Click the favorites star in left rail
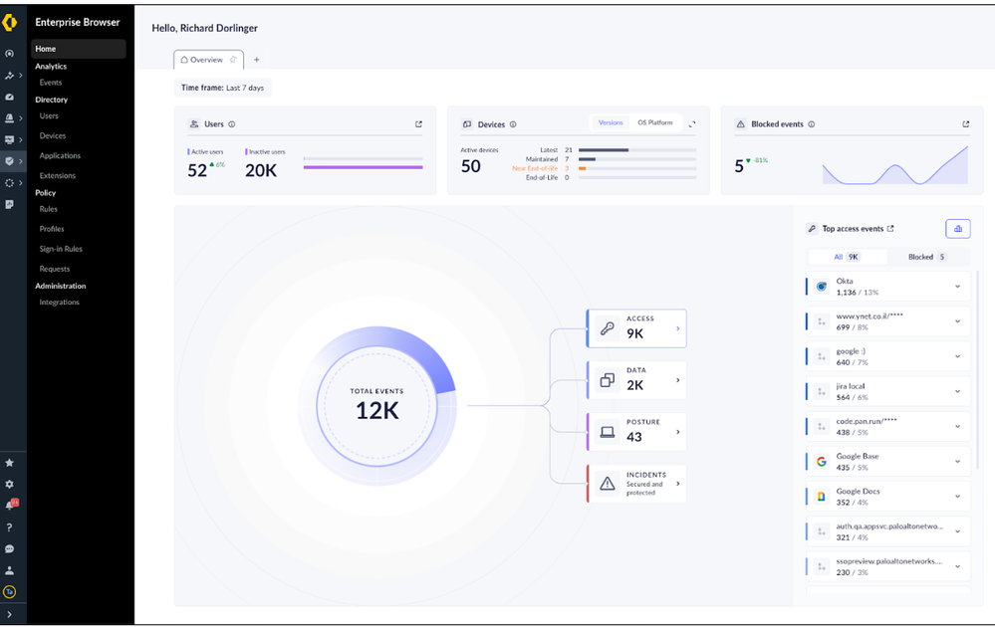 coord(10,463)
